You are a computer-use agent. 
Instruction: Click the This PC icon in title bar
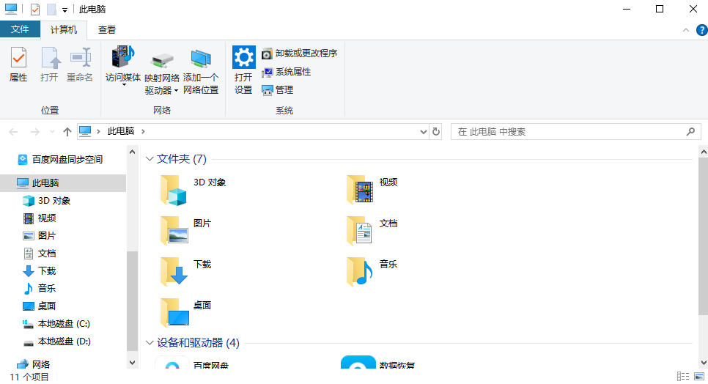(10, 9)
